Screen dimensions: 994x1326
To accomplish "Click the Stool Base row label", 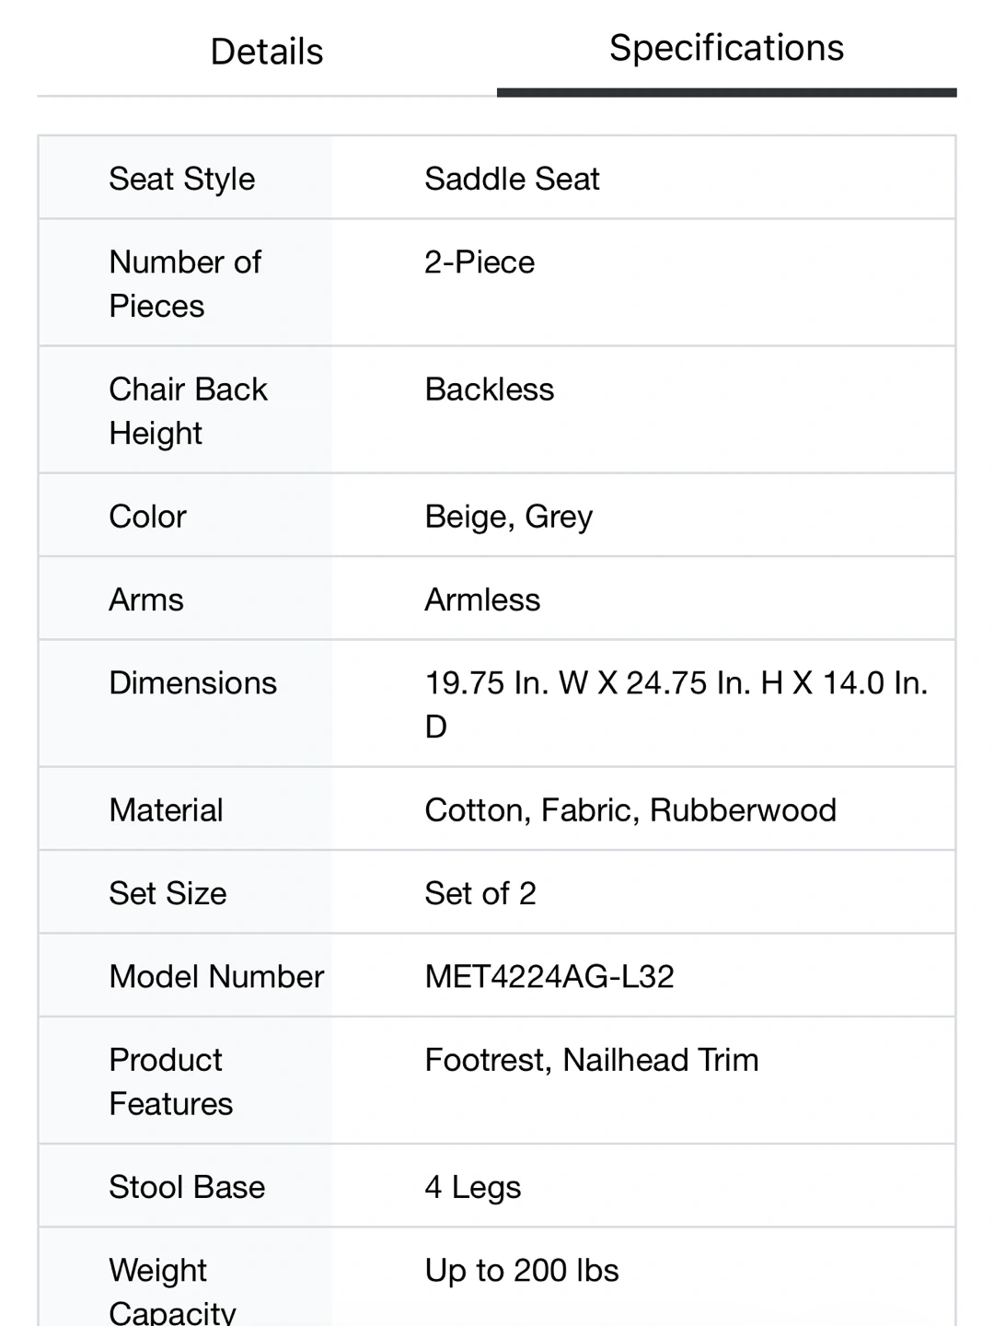I will pos(187,1187).
